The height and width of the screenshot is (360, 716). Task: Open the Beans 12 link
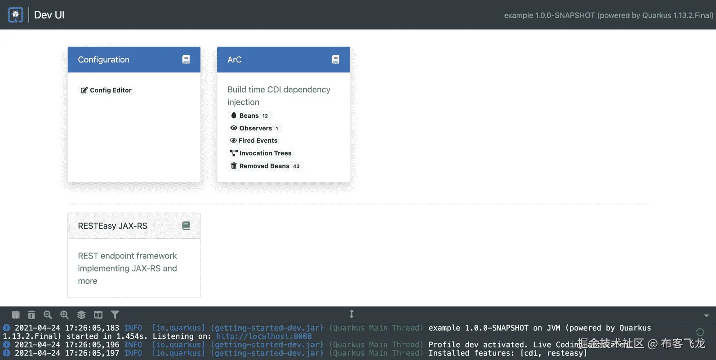point(249,116)
